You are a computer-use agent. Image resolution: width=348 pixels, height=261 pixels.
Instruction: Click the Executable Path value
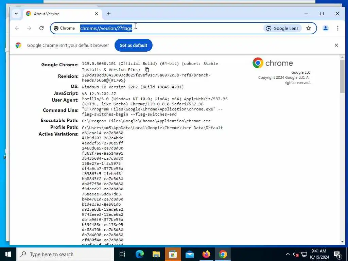pos(146,121)
